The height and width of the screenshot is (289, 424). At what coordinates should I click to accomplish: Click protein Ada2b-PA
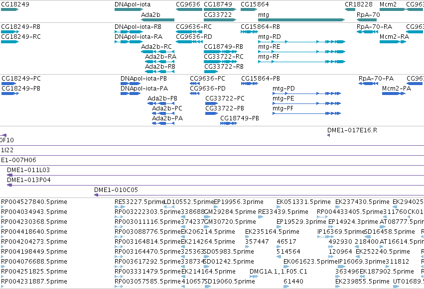pyautogui.click(x=167, y=118)
